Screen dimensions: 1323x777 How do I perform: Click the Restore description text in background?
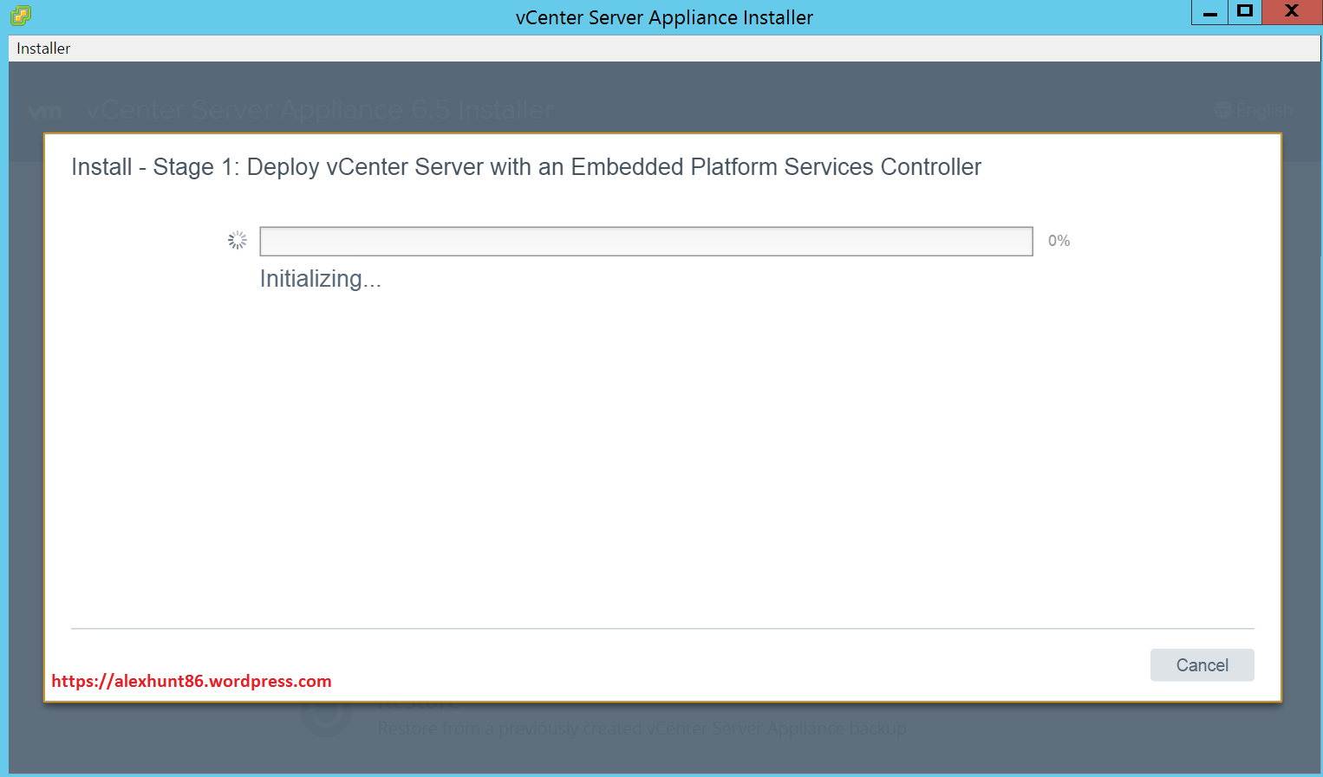tap(642, 728)
